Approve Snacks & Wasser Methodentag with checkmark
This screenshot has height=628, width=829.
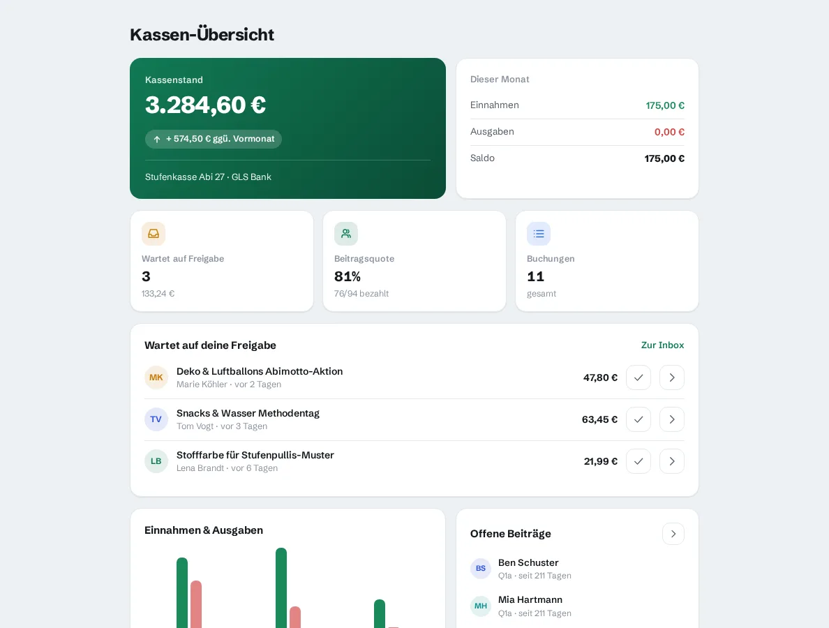tap(638, 419)
